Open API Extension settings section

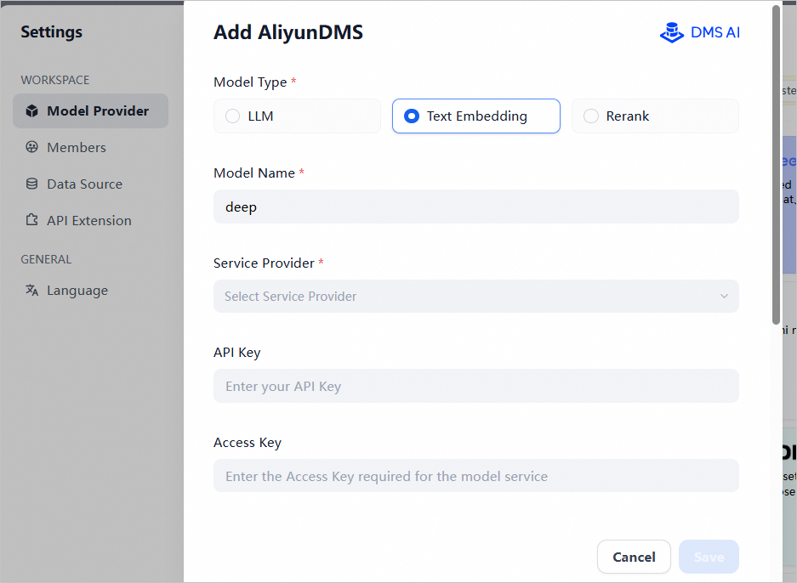point(90,220)
